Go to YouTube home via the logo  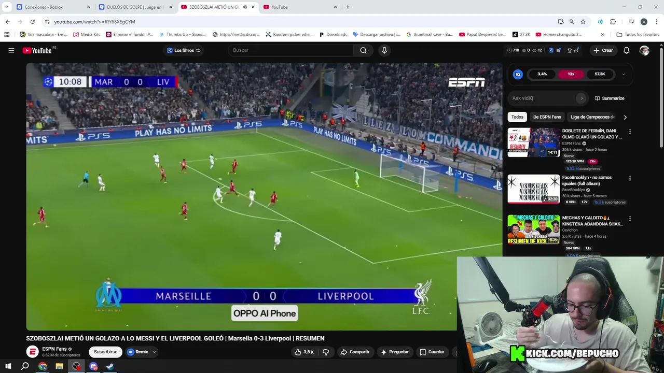click(x=37, y=50)
